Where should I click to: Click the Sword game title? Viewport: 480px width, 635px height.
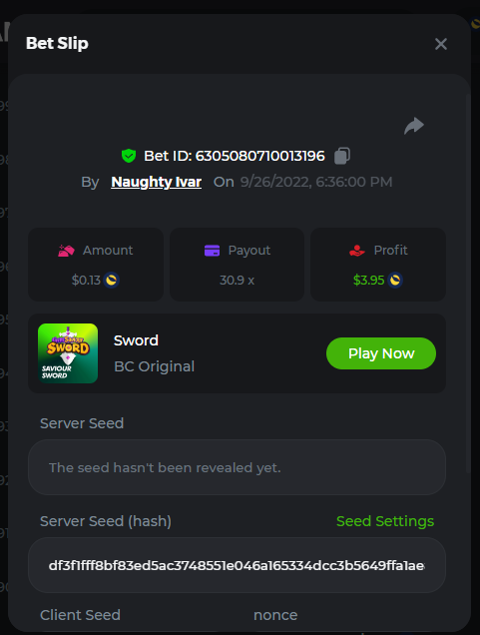(x=136, y=340)
